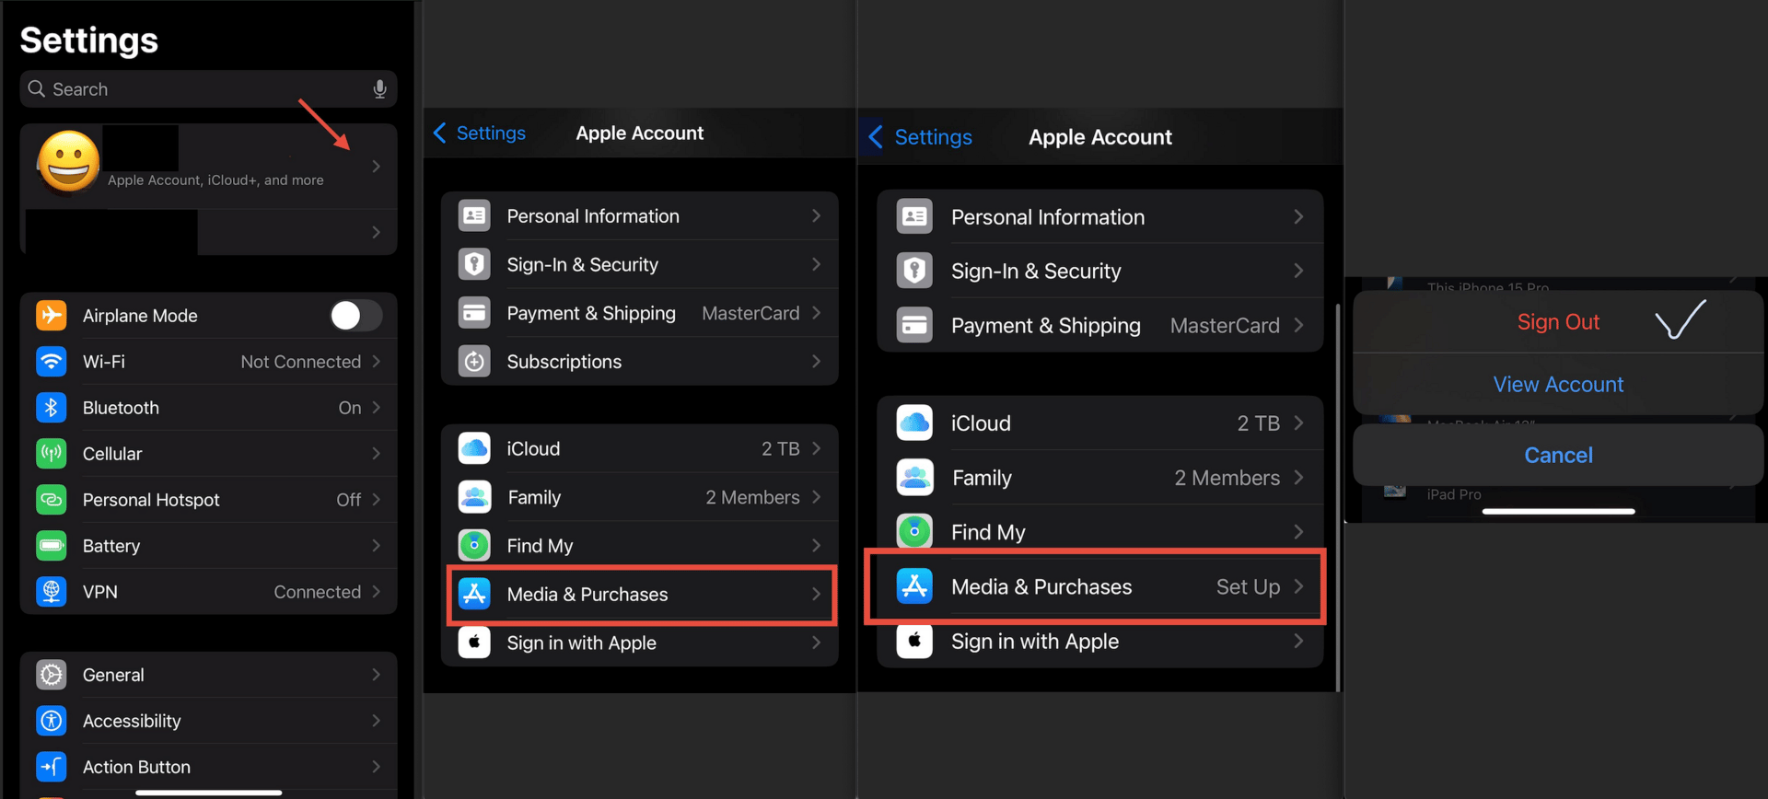Image resolution: width=1768 pixels, height=799 pixels.
Task: Expand the Personal Hotspot row chevron
Action: [x=376, y=500]
